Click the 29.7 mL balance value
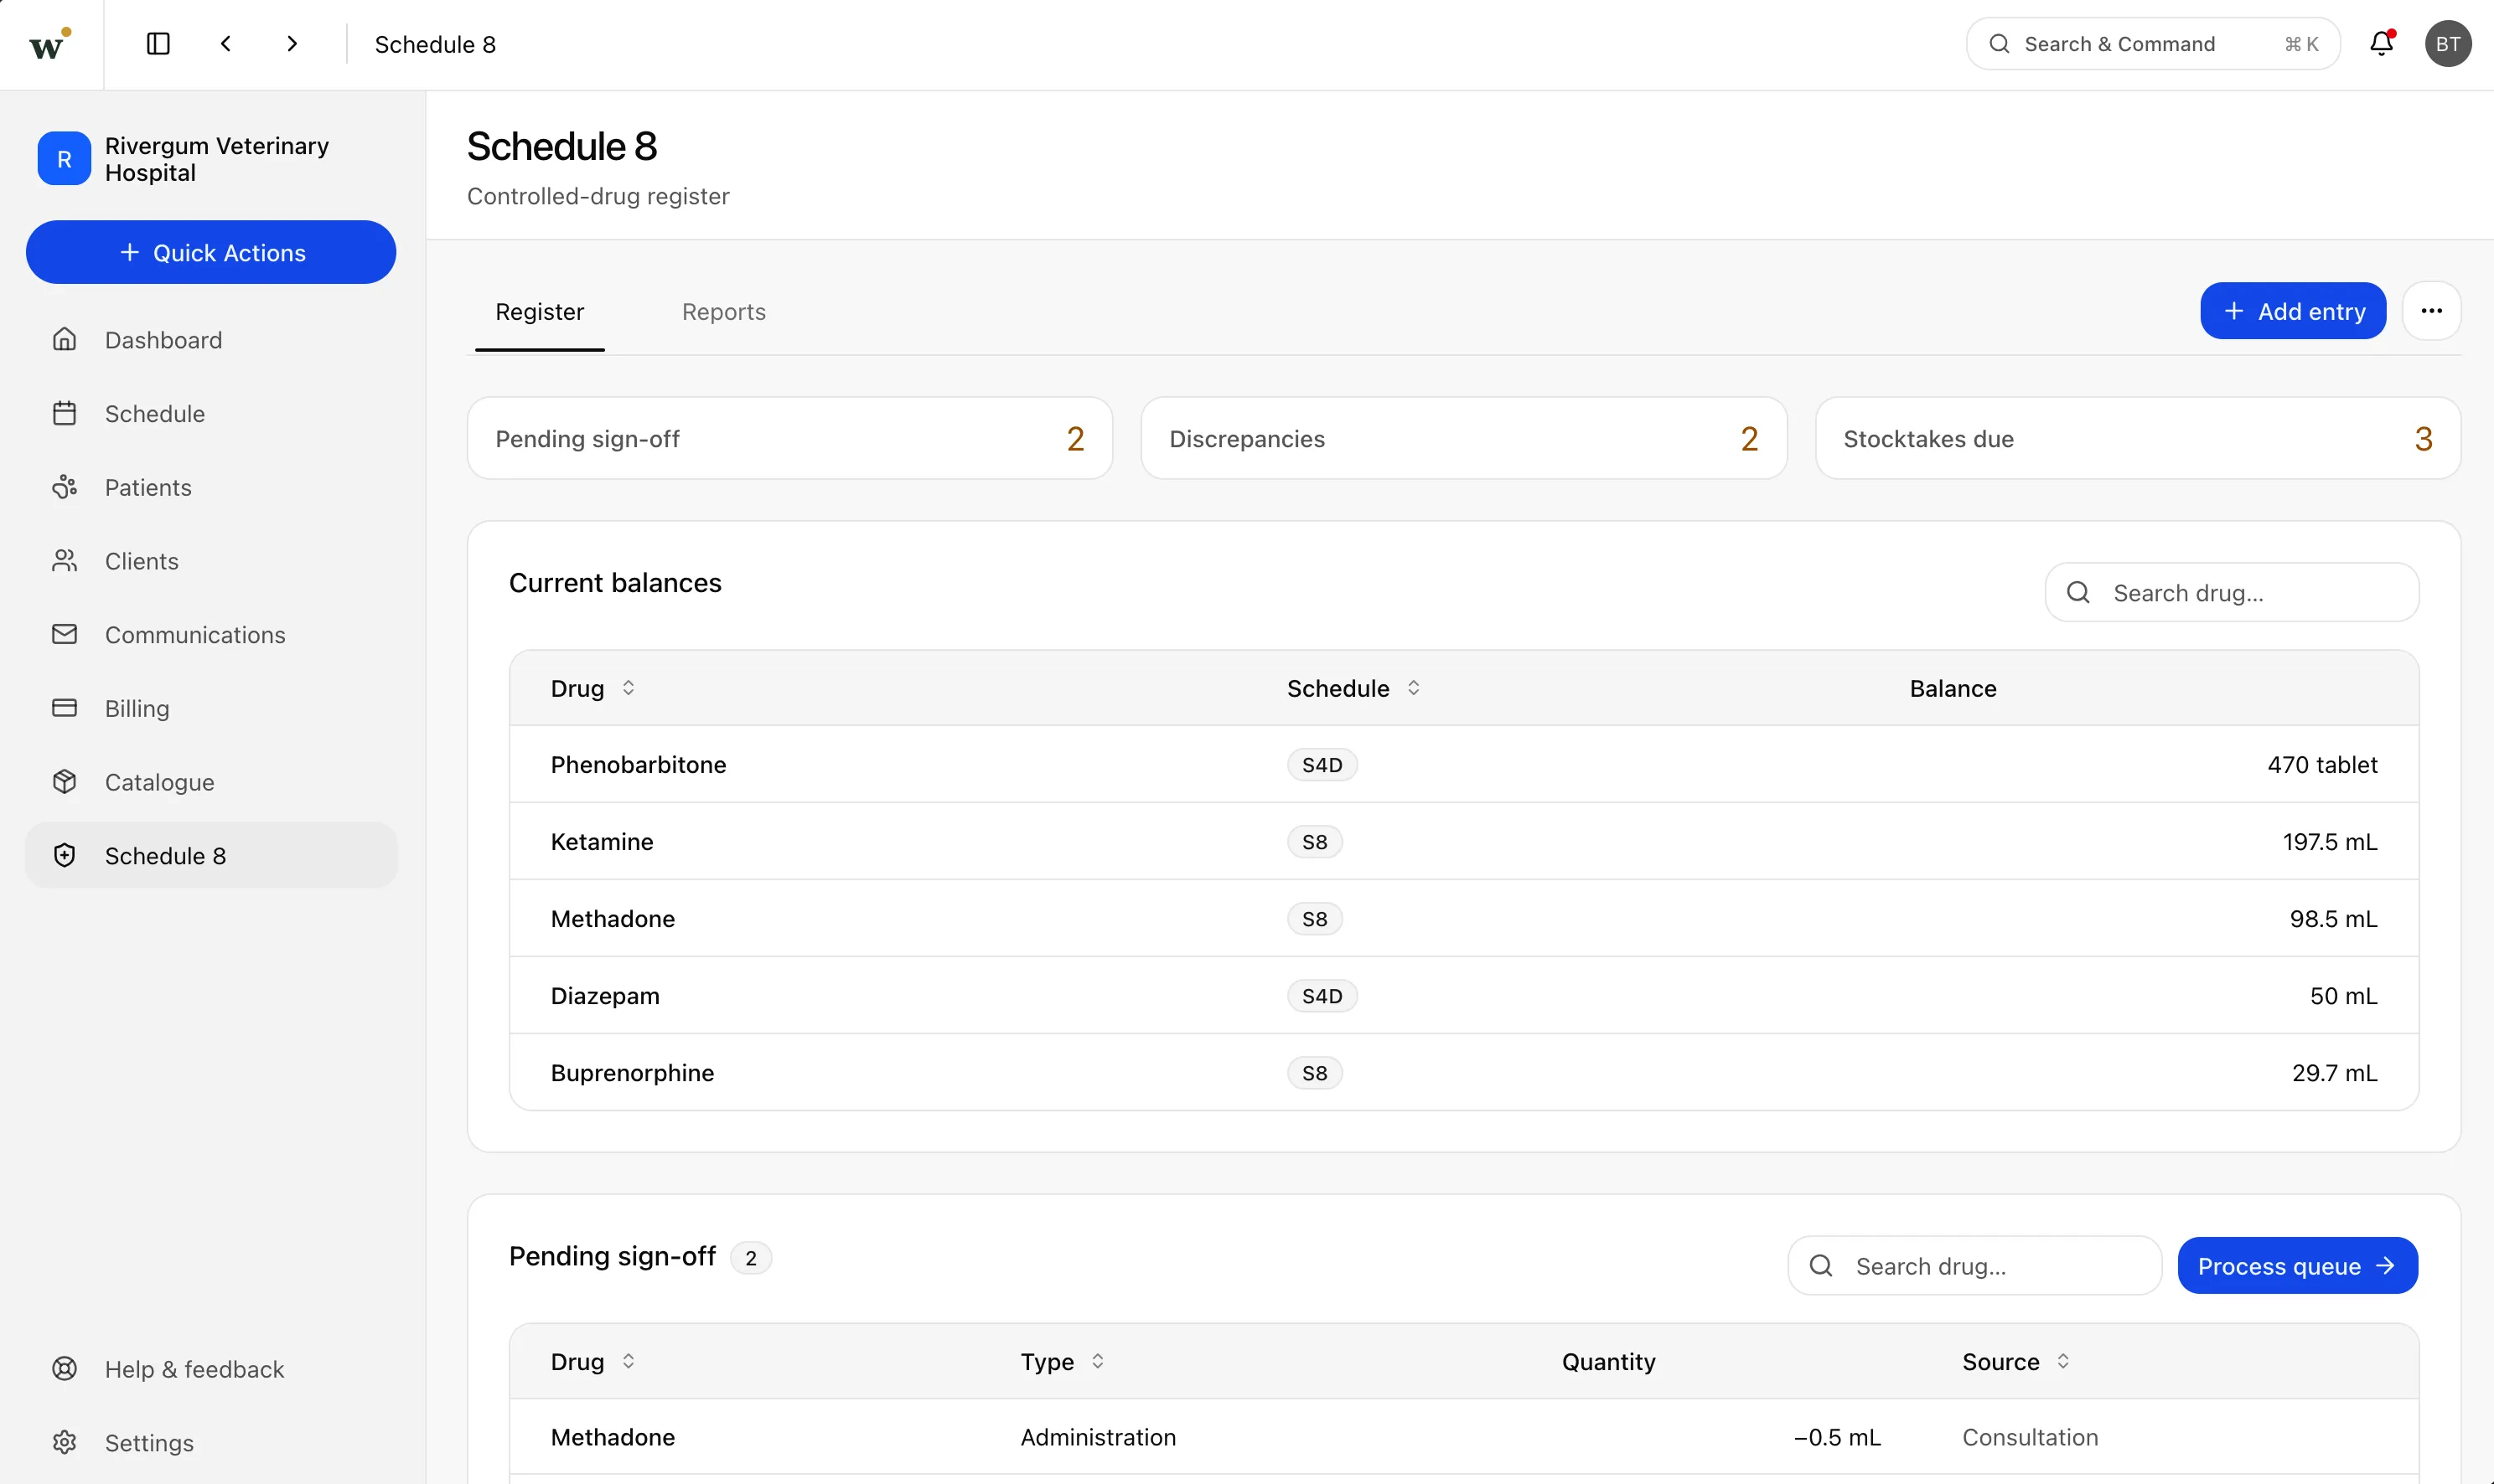The height and width of the screenshot is (1484, 2494). point(2334,1072)
